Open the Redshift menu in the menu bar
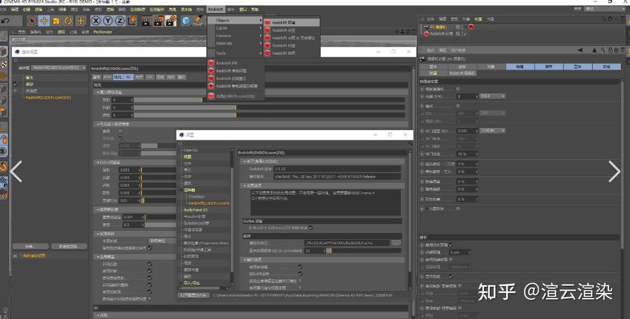 [x=216, y=9]
